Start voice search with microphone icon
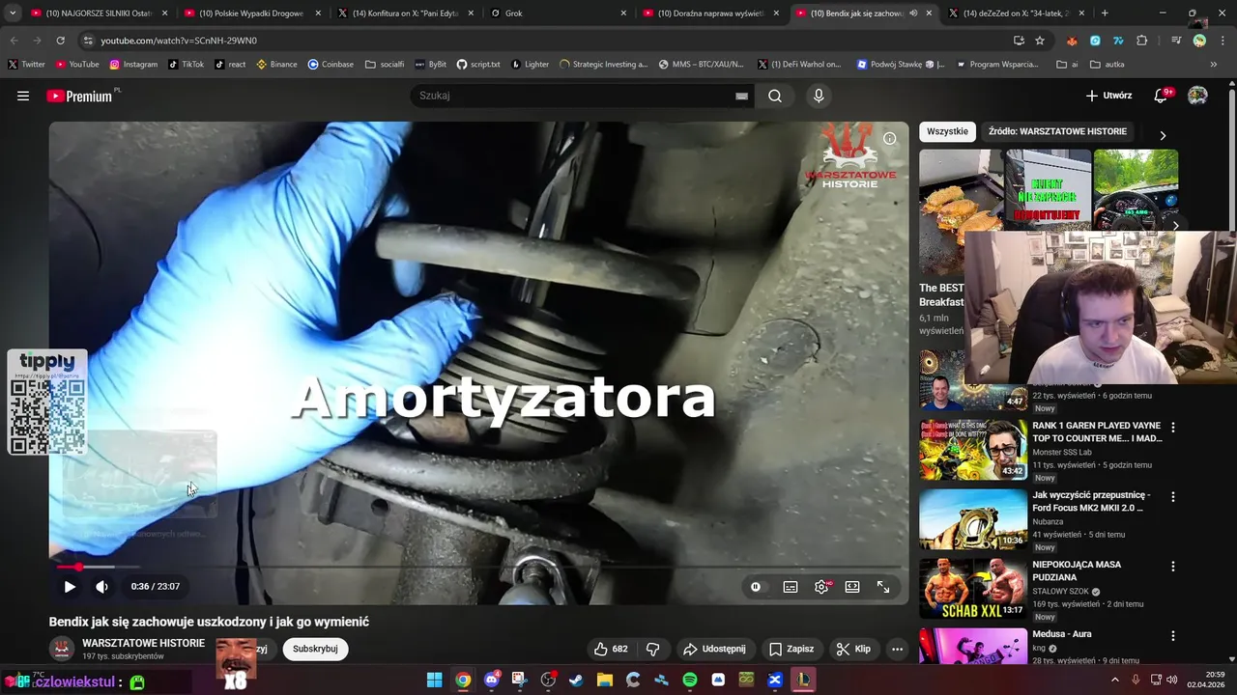Viewport: 1237px width, 695px height. tap(819, 96)
